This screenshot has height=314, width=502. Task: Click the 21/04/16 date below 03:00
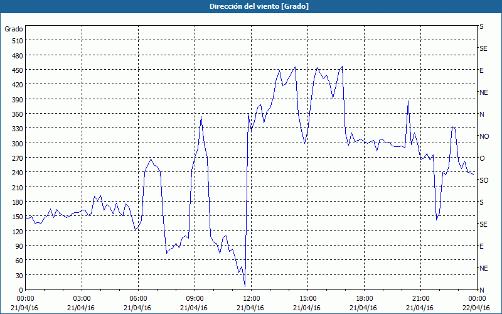81,308
